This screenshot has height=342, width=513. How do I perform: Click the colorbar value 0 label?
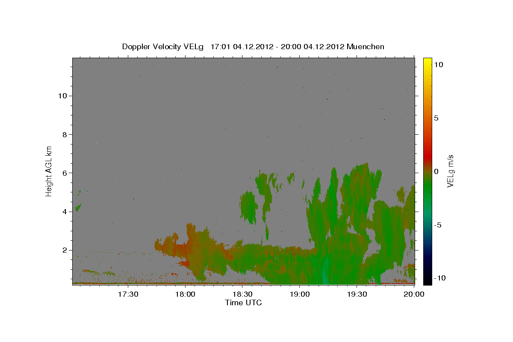tap(436, 171)
